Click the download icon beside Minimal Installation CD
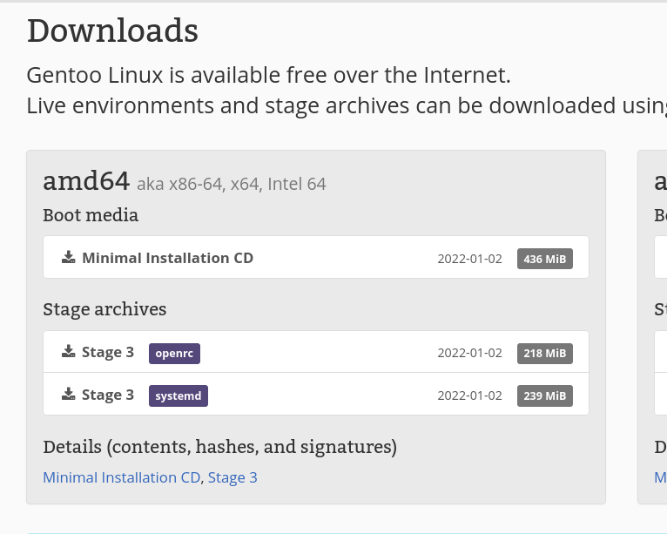This screenshot has height=534, width=667. tap(69, 258)
